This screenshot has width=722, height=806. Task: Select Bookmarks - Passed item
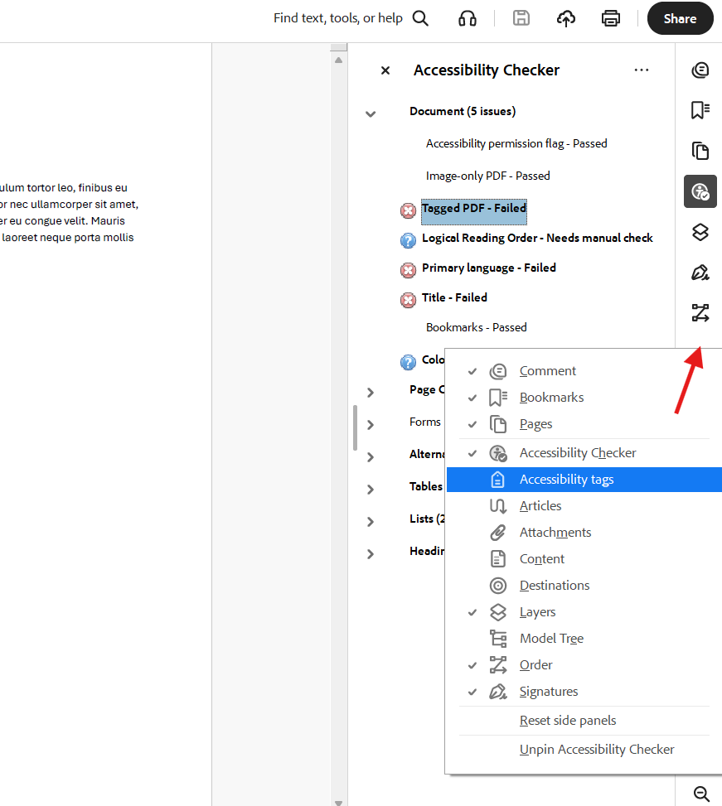476,327
